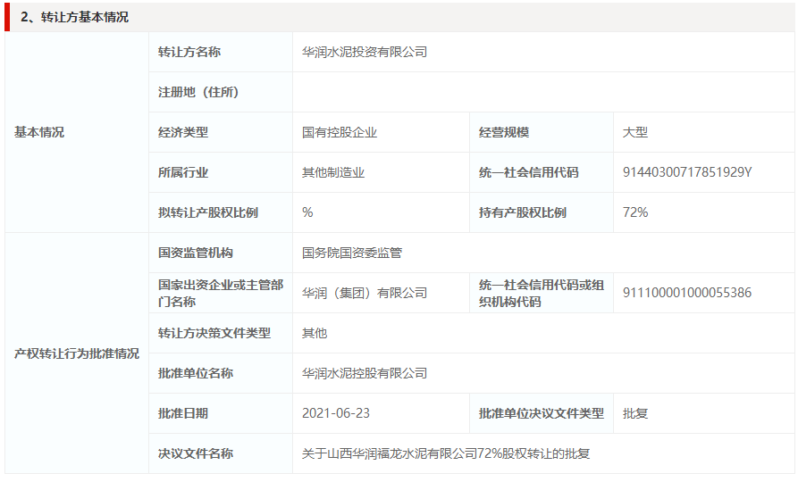
Task: Click the 注册地（住所） label
Action: point(198,92)
